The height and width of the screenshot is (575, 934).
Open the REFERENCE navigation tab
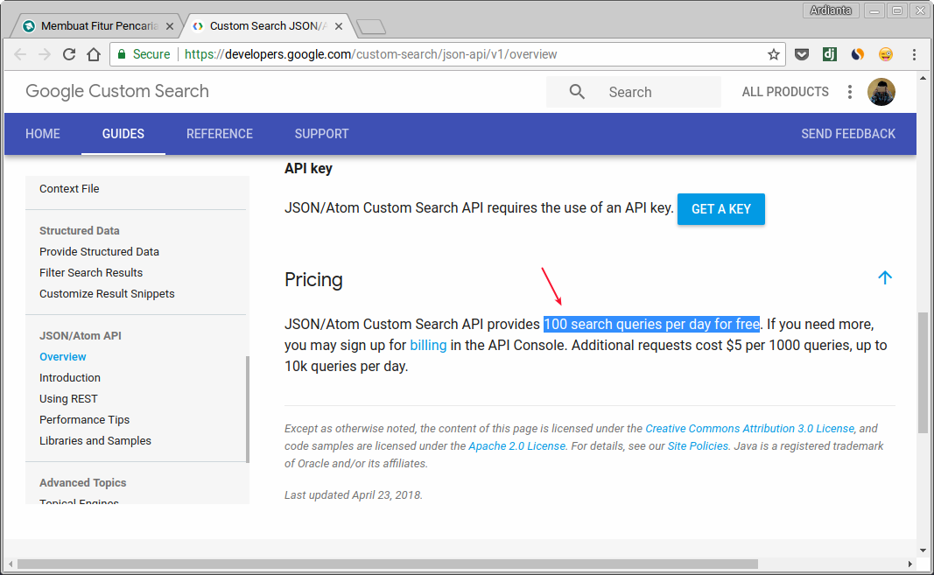pyautogui.click(x=220, y=134)
